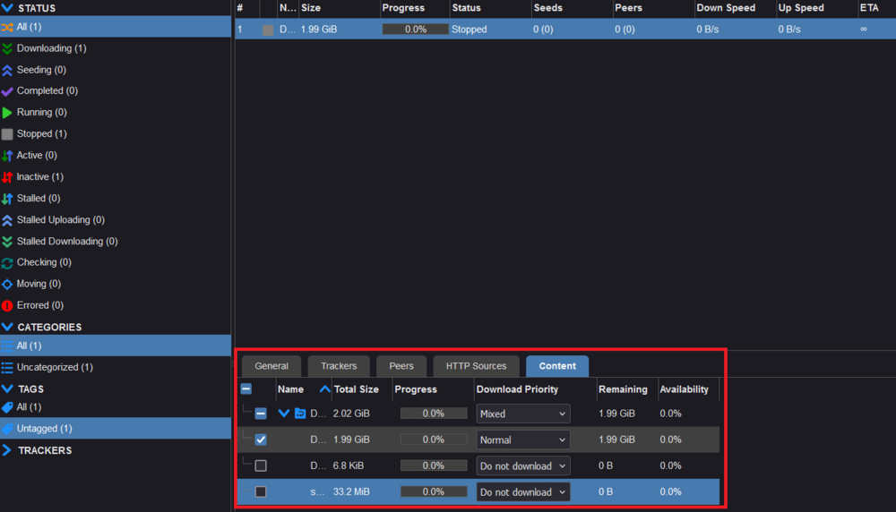
Task: Click the green Downloading filter icon
Action: coord(7,48)
